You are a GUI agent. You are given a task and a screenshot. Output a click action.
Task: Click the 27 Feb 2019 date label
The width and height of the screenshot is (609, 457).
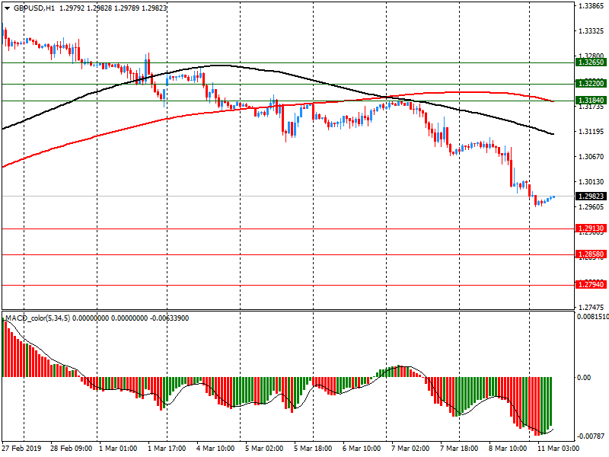coord(21,449)
